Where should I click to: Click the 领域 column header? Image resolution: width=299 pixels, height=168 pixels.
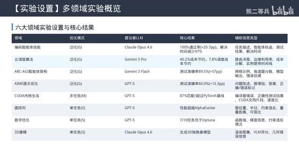pyautogui.click(x=18, y=38)
